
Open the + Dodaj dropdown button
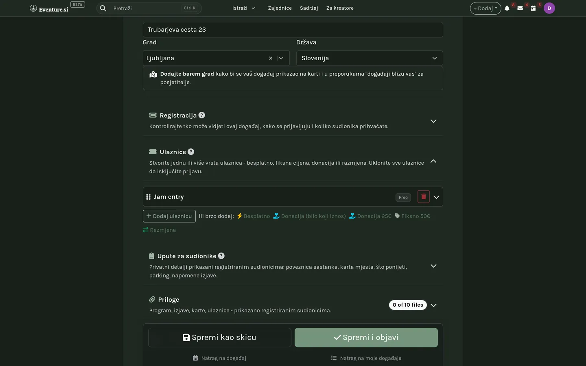click(485, 8)
